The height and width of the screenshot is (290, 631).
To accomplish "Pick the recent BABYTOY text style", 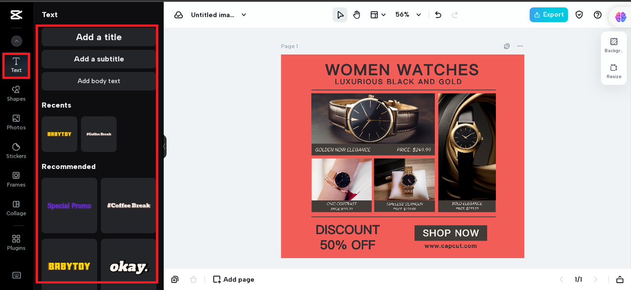I will click(59, 134).
